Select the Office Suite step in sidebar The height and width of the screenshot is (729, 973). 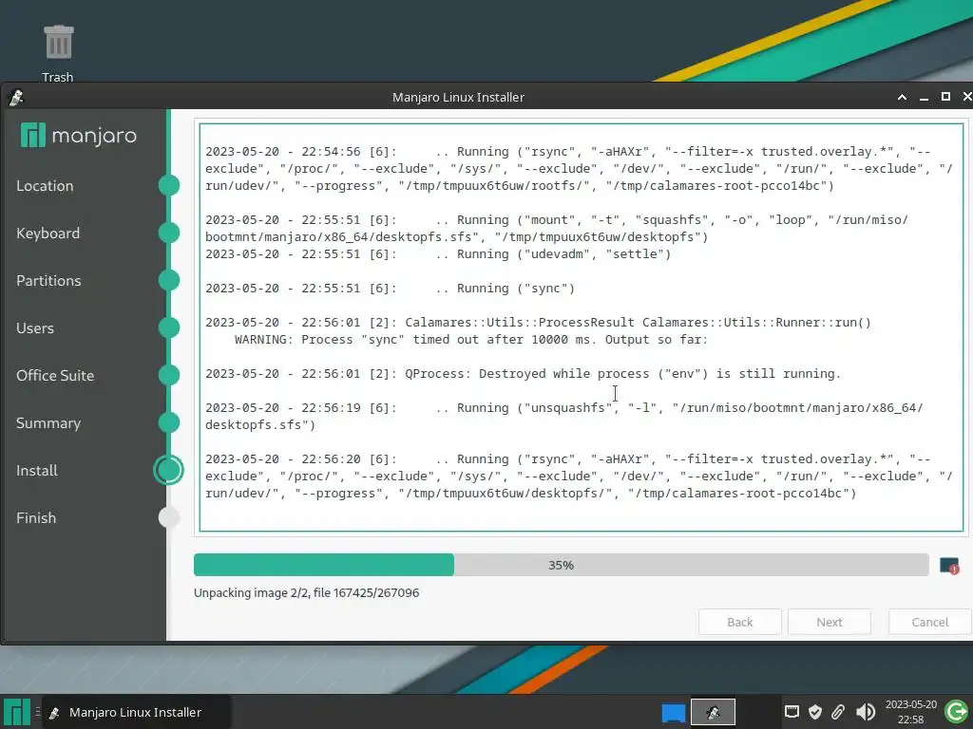coord(55,376)
